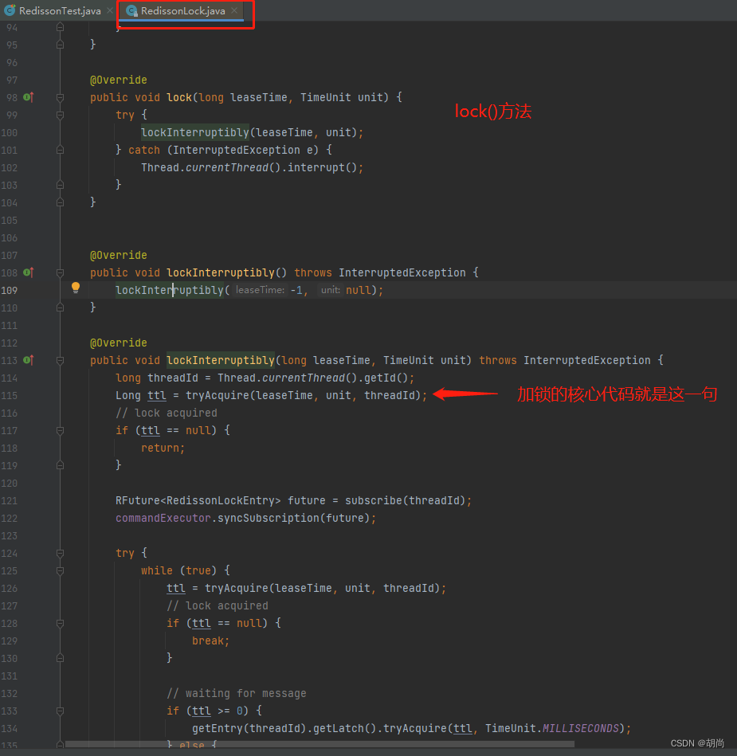This screenshot has width=737, height=756.
Task: Select the RedissonLock.java tab
Action: click(x=182, y=10)
